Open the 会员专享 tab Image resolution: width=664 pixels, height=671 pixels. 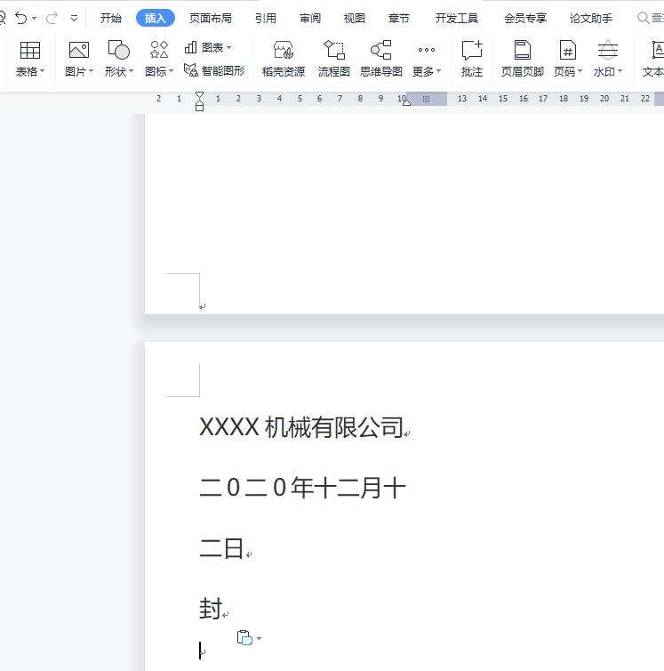coord(525,18)
